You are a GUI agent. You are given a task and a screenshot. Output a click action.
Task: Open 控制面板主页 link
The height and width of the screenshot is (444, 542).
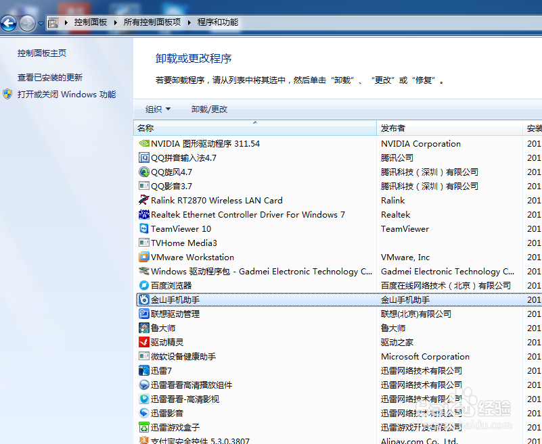tap(42, 53)
